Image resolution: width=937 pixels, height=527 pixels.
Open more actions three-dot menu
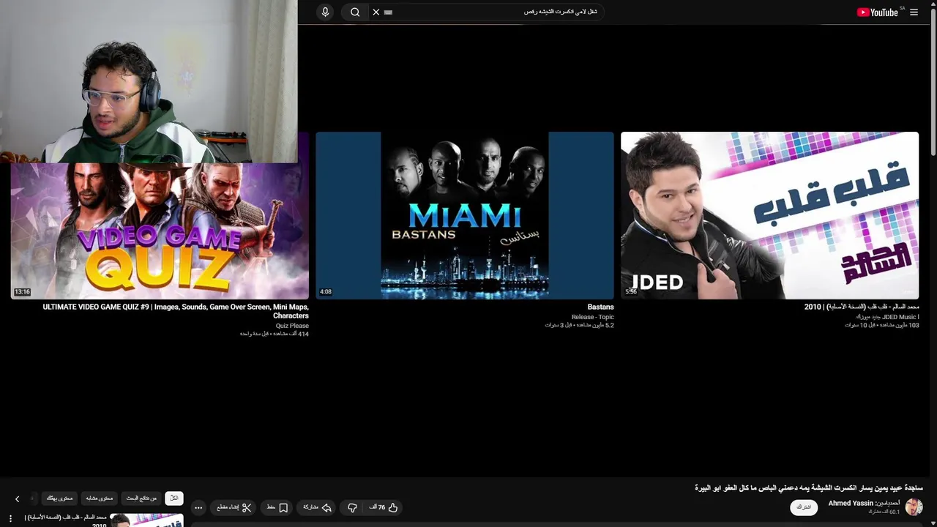coord(198,507)
